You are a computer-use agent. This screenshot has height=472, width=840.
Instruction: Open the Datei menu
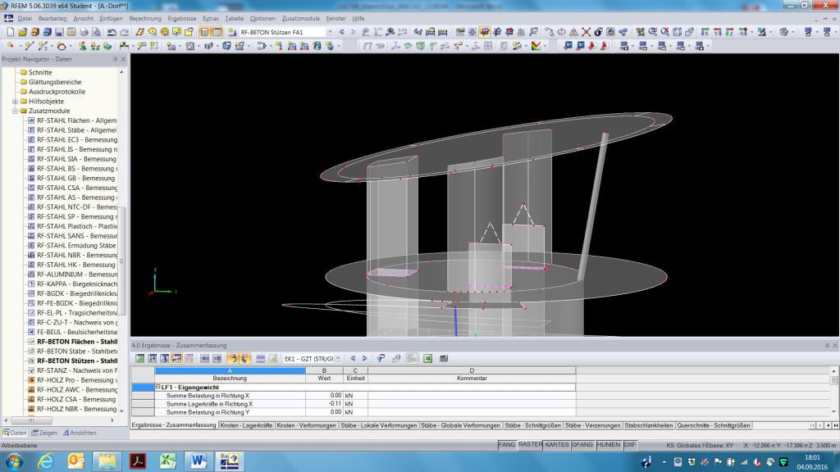25,18
